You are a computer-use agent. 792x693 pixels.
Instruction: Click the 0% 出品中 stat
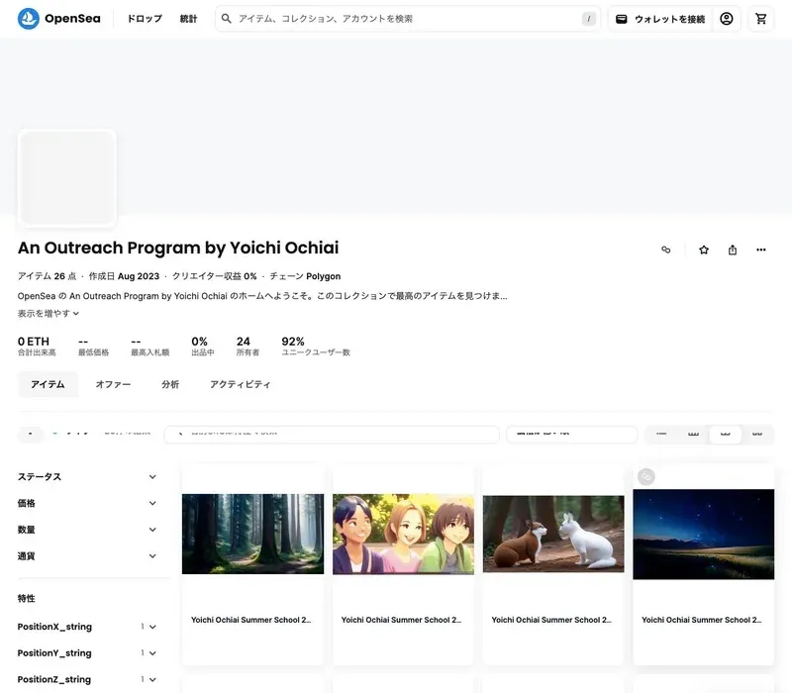pyautogui.click(x=203, y=346)
